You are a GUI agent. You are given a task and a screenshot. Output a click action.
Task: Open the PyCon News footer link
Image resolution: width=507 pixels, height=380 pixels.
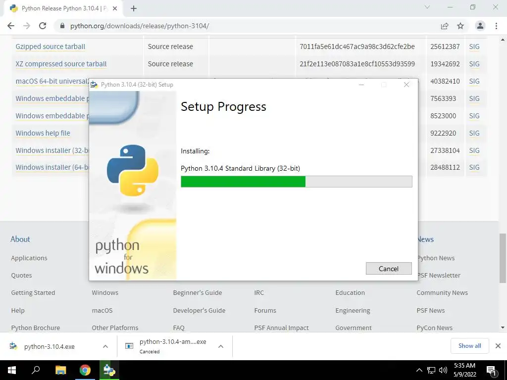click(434, 328)
